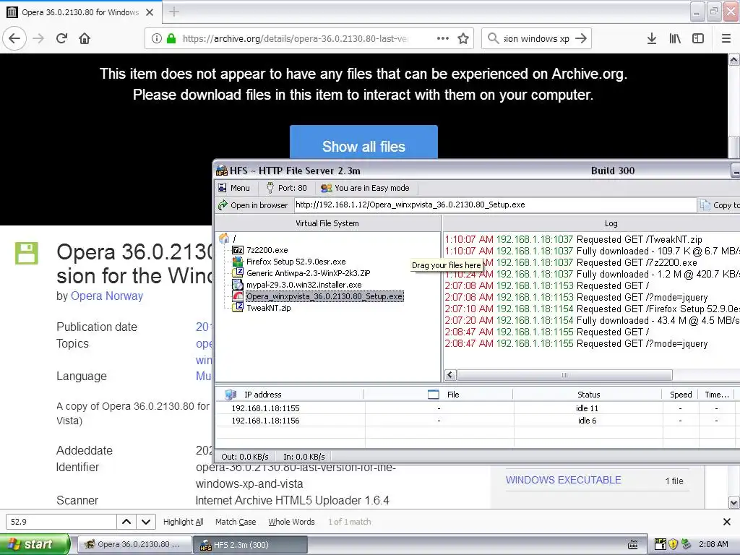Click the HFS 'Port: 80' button
740x555 pixels.
click(x=286, y=188)
